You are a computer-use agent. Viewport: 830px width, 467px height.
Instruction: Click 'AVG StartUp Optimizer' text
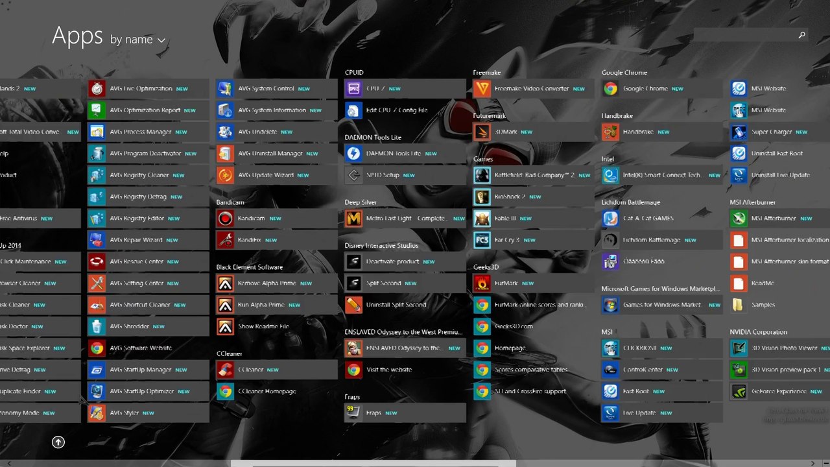tap(142, 392)
